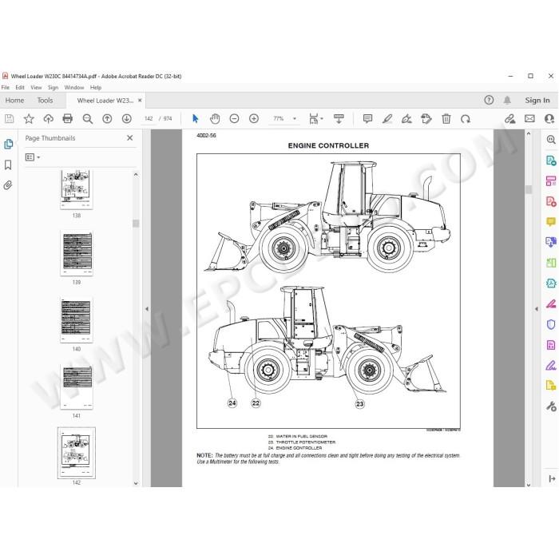Viewport: 559px width, 559px height.
Task: Open the Comment tool in right pane
Action: [551, 222]
